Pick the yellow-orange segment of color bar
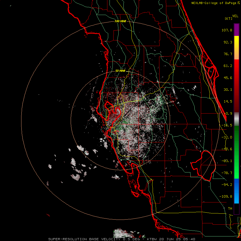The width and height of the screenshot is (241, 241). 236,48
